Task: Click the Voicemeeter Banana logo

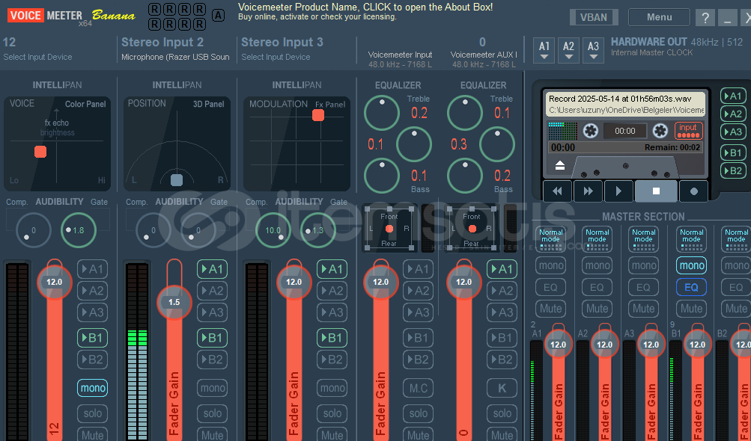Action: (71, 16)
